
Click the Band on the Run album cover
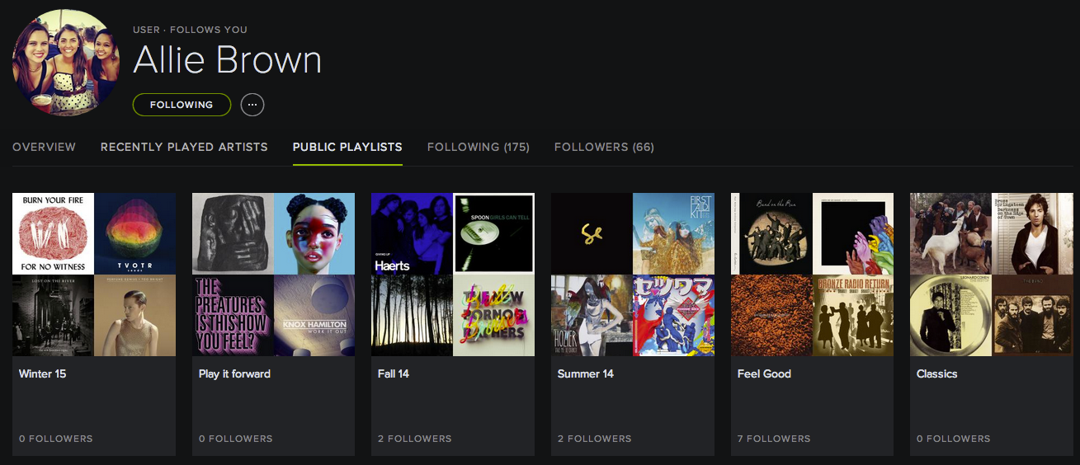point(771,233)
